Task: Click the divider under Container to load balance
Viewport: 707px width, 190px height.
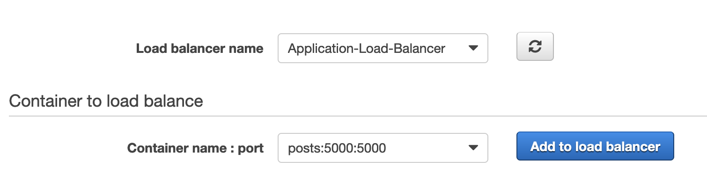Action: 358,116
